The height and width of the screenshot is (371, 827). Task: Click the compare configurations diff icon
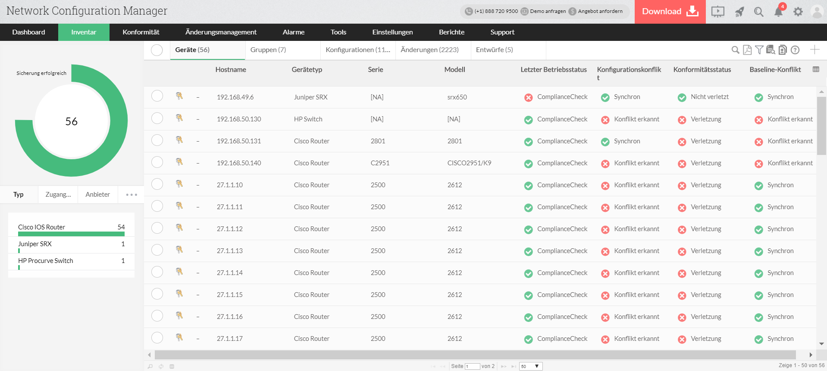(x=783, y=50)
